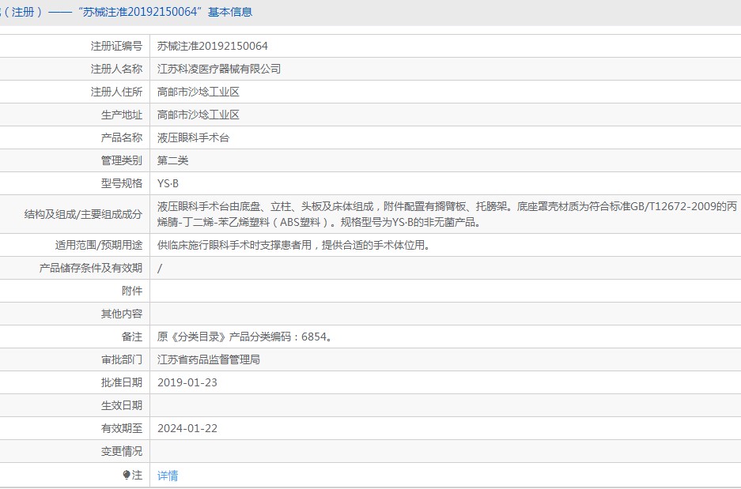This screenshot has height=489, width=741.
Task: Select 江苏科凌医疗器械有限公司
Action: [219, 69]
